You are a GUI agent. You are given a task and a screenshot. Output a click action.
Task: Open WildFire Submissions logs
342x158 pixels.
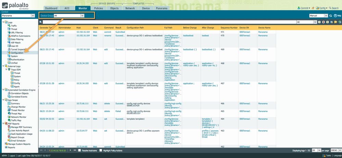click(x=21, y=36)
